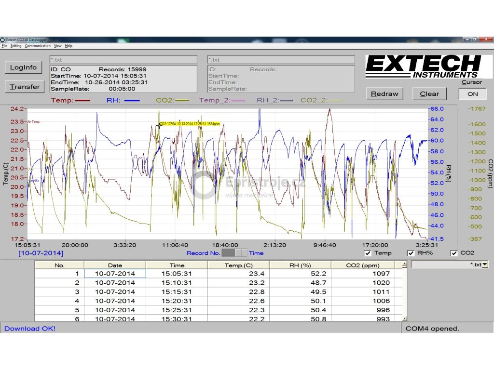
Task: Open the File menu
Action: pos(4,46)
